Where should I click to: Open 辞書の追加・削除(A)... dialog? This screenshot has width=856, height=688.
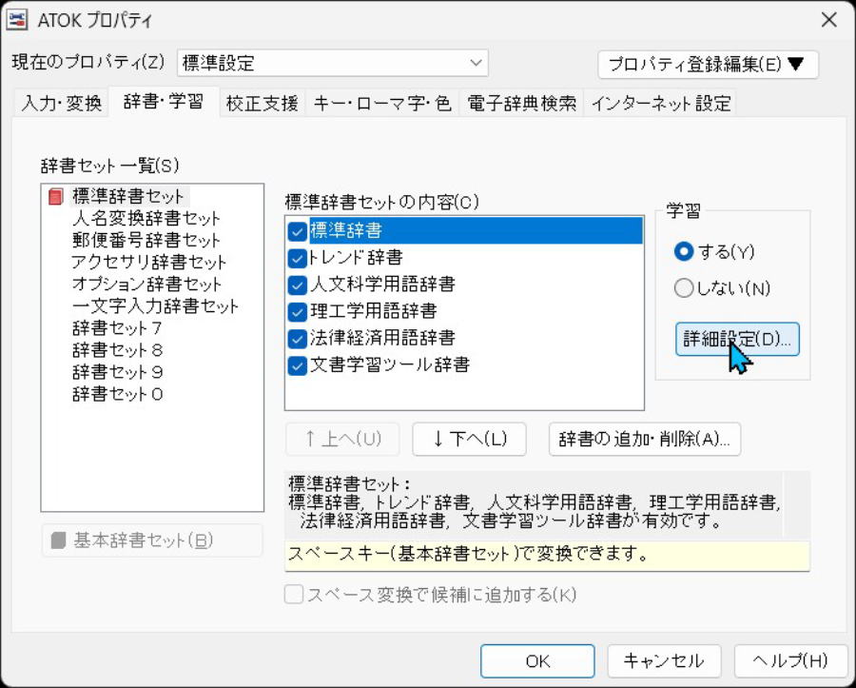pyautogui.click(x=644, y=439)
